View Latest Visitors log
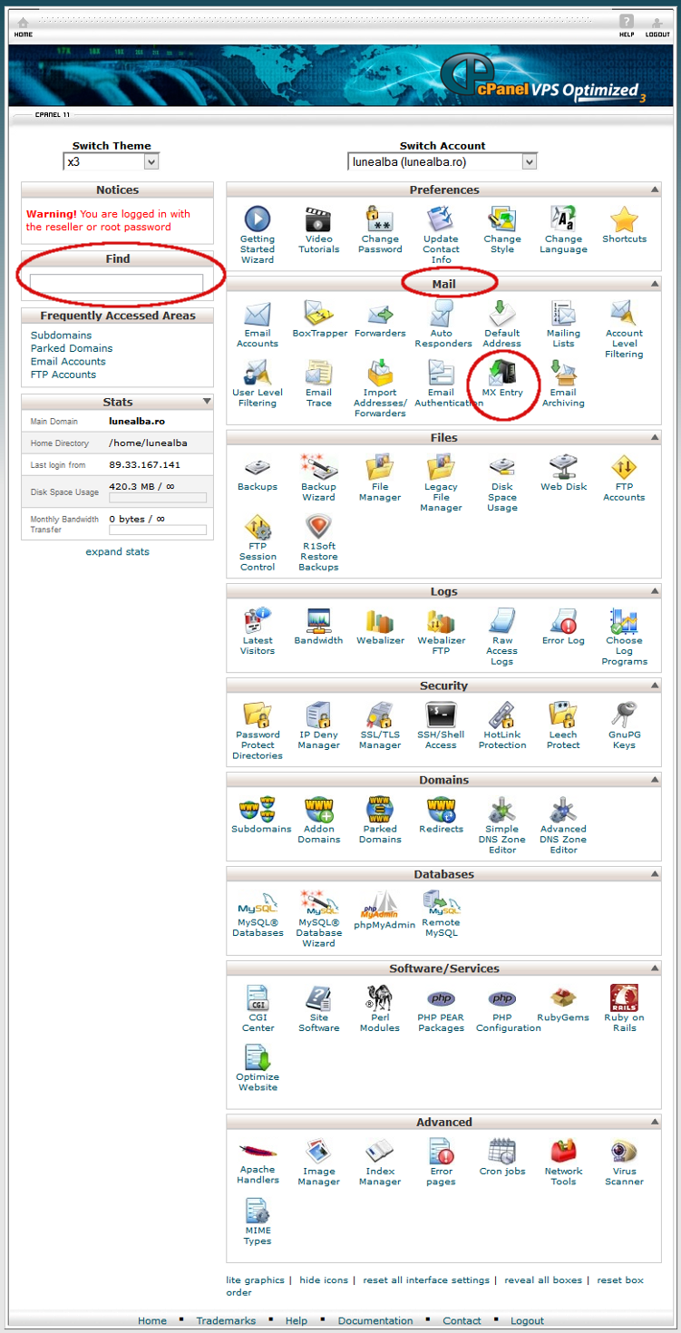Image resolution: width=681 pixels, height=1333 pixels. pyautogui.click(x=258, y=632)
